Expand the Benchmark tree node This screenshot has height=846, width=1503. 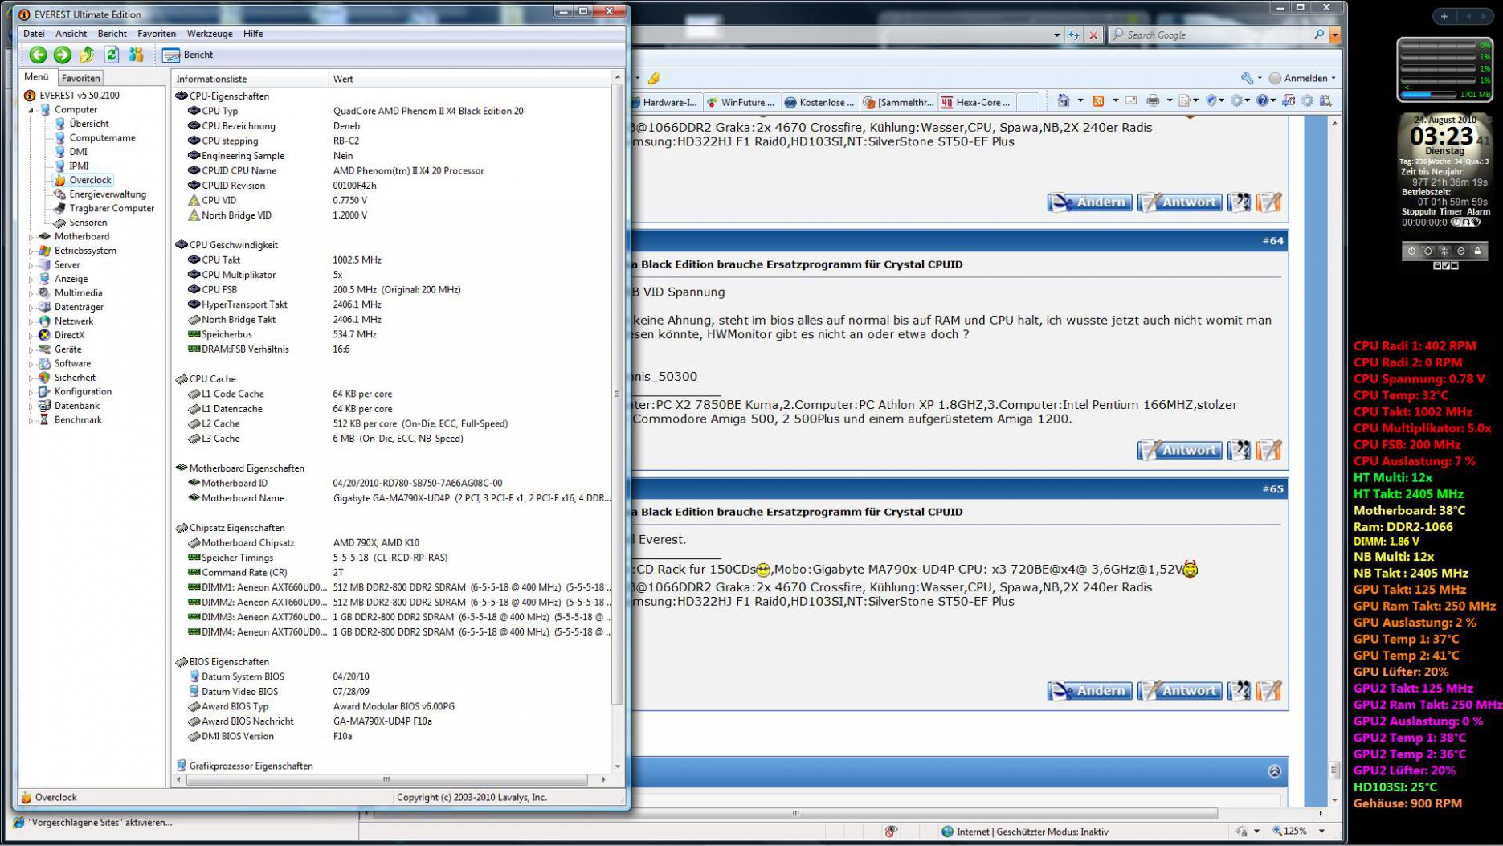[x=31, y=420]
